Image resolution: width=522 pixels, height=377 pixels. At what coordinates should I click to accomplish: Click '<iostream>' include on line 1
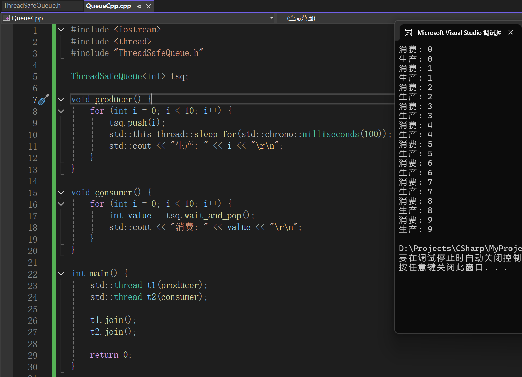137,30
